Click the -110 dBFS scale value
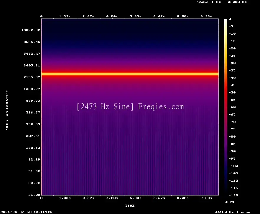The height and width of the screenshot is (214, 260). coord(233,180)
